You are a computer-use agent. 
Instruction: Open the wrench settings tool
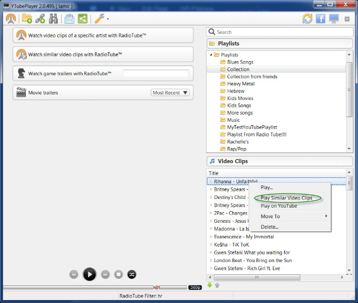pos(99,19)
